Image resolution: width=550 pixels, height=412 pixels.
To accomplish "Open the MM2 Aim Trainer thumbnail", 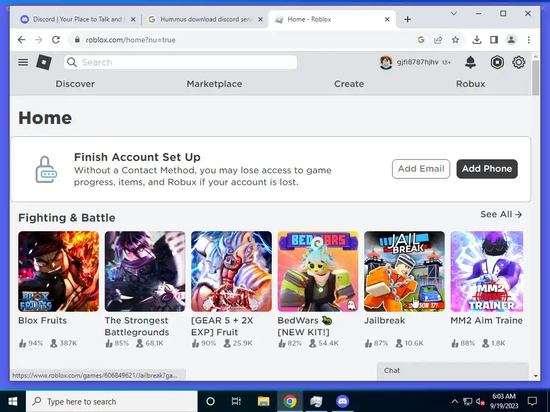I will [x=487, y=271].
